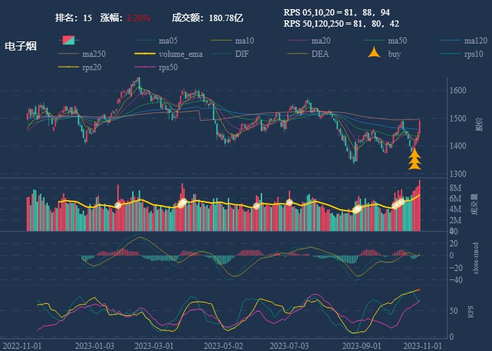Image resolution: width=492 pixels, height=351 pixels.
Task: Click the 成交额 180.78亿 text
Action: (207, 18)
